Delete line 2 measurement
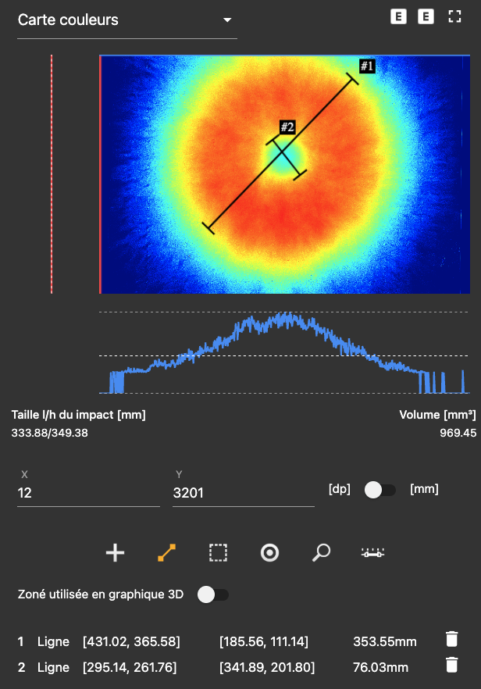 (451, 665)
